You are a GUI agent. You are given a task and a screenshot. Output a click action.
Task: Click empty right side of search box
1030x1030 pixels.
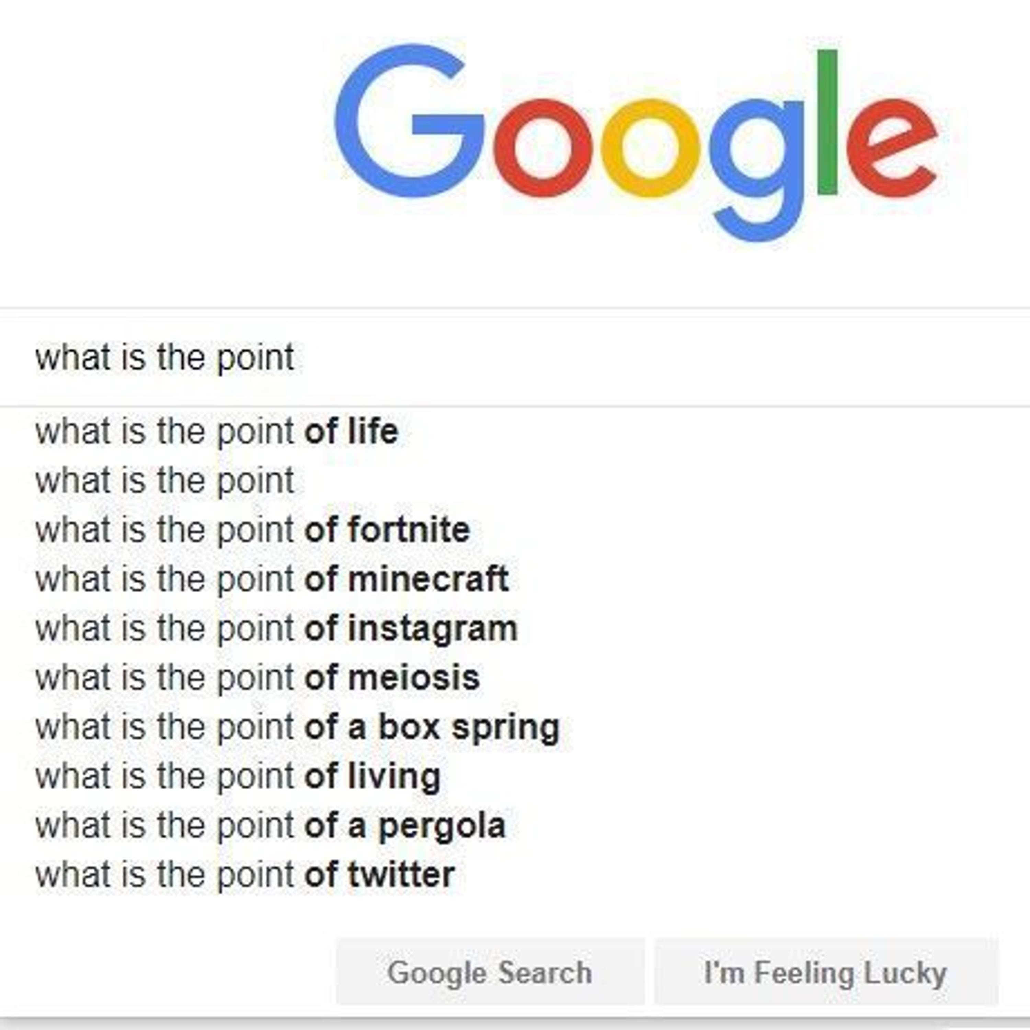[x=693, y=358]
